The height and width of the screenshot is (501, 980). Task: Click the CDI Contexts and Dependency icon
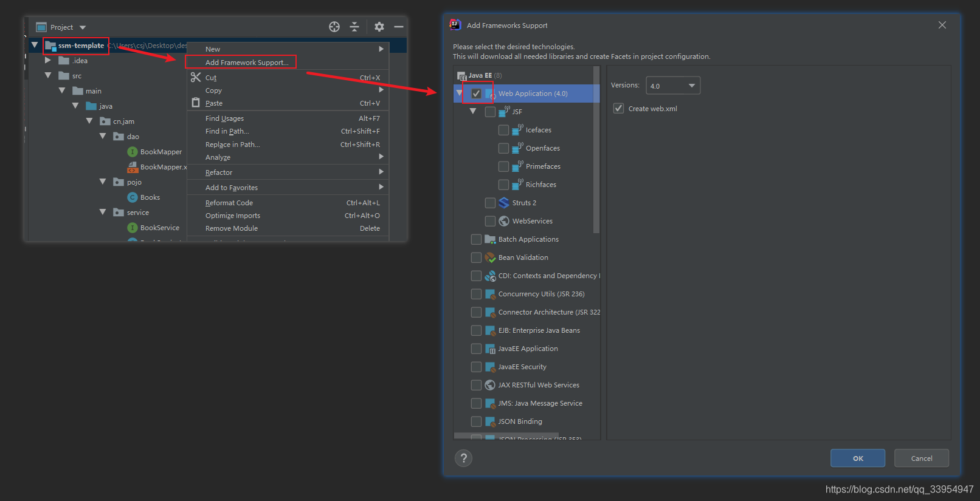(490, 276)
